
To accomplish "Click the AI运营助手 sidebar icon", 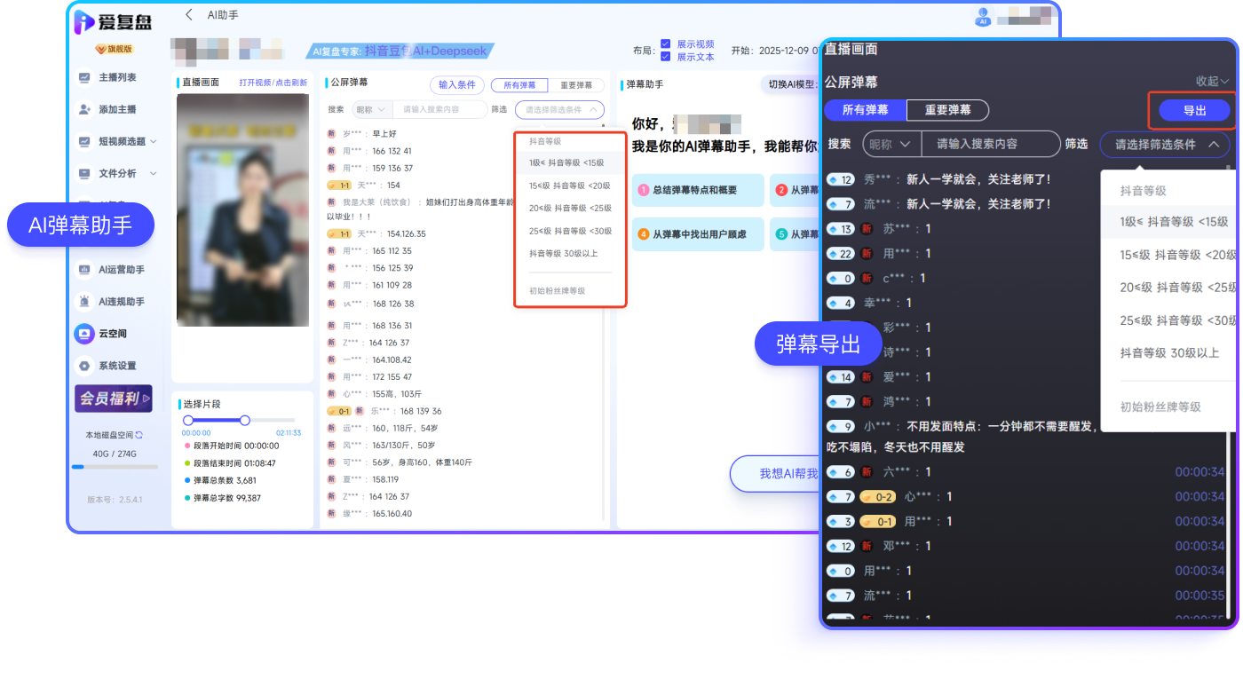I will [x=84, y=269].
